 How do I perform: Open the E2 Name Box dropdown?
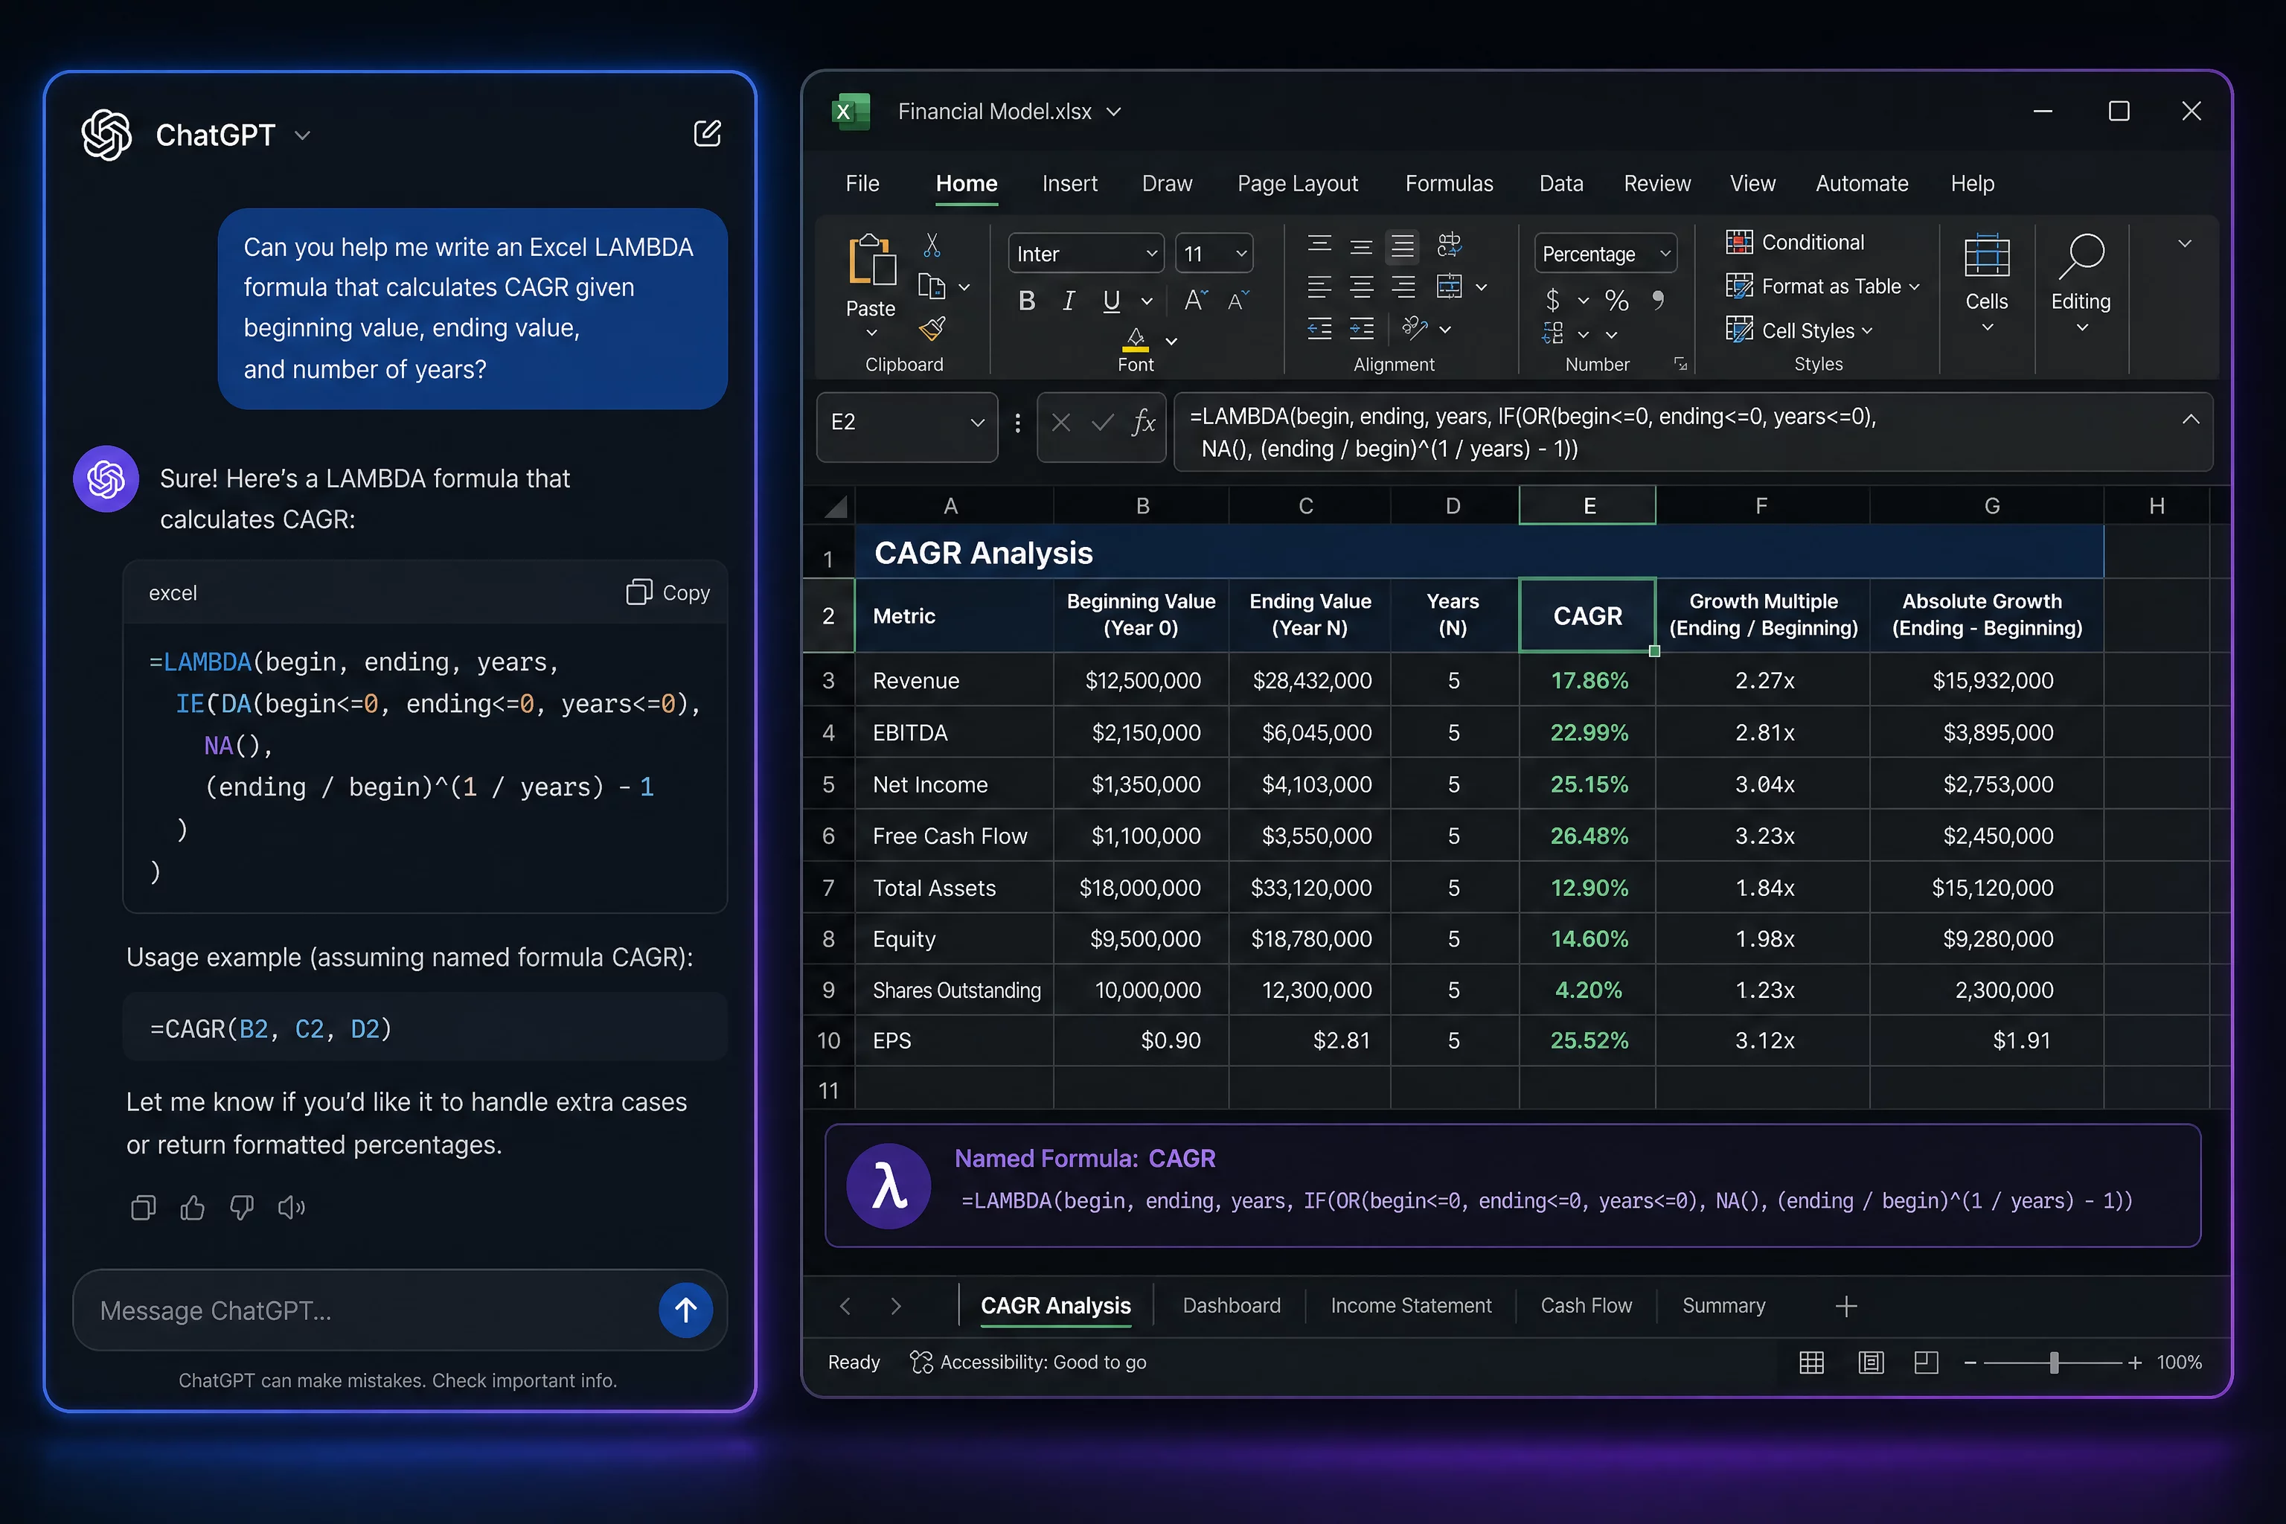pyautogui.click(x=978, y=423)
